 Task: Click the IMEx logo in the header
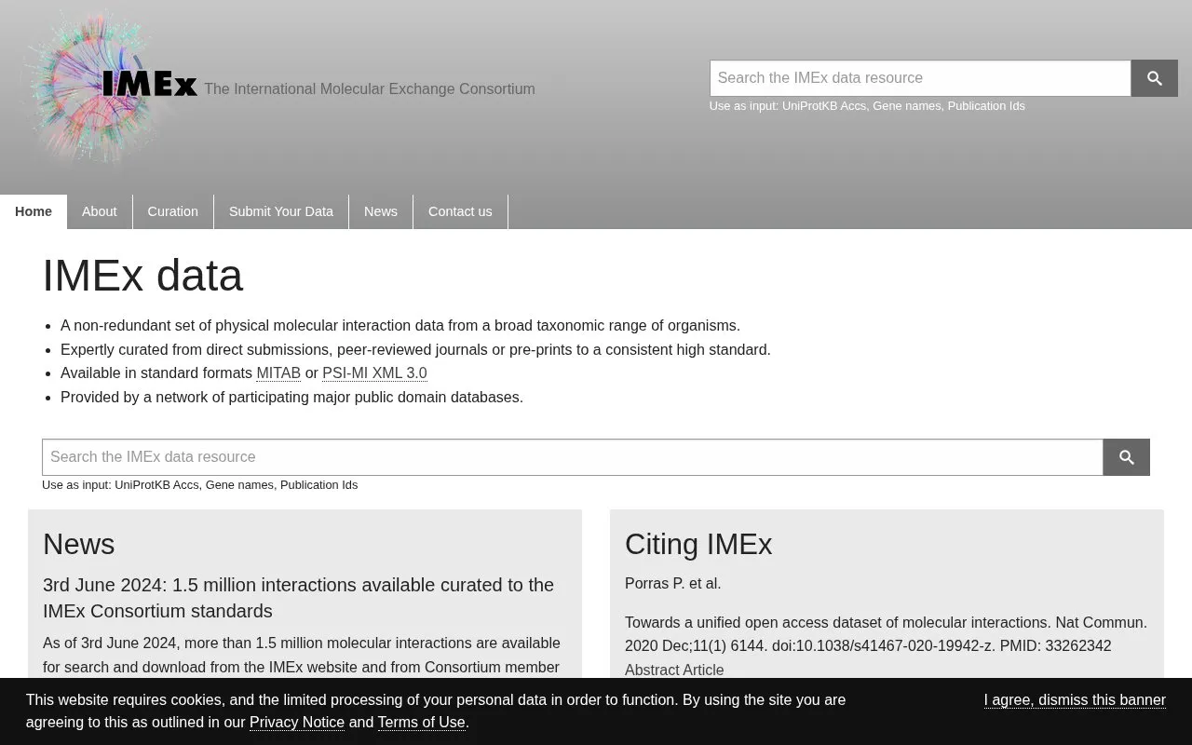pyautogui.click(x=110, y=87)
